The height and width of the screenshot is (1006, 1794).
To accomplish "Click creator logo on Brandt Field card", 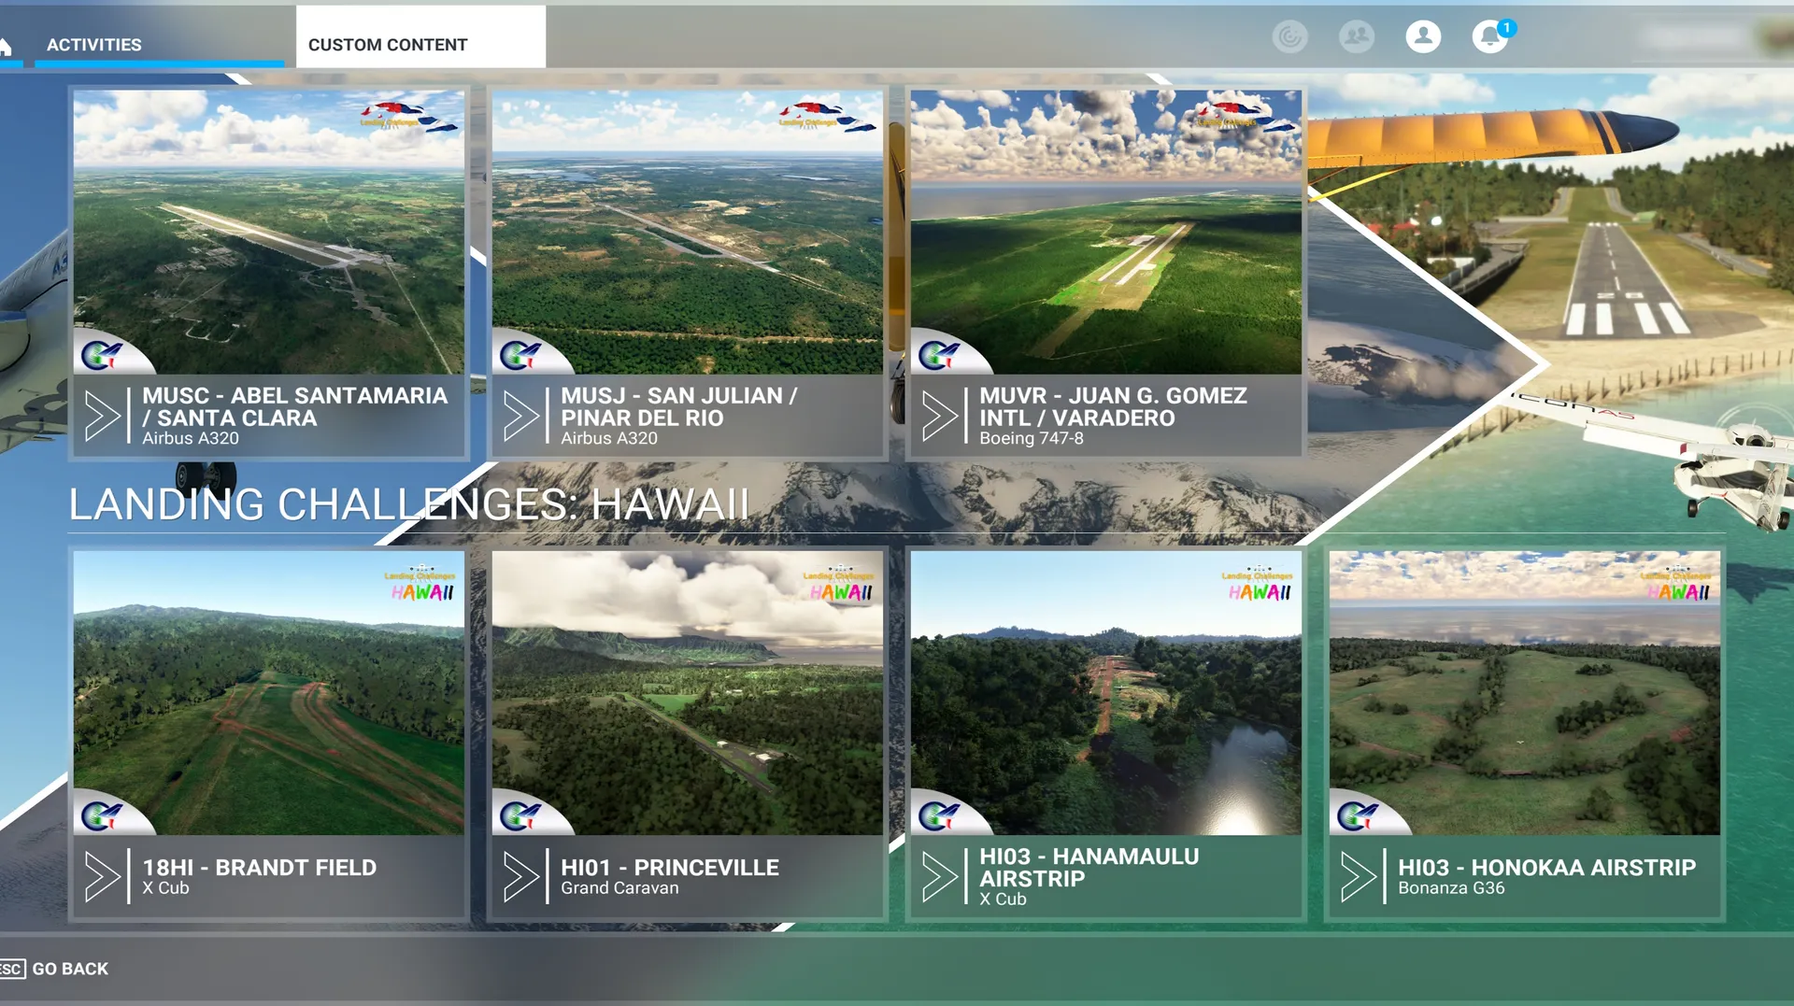I will pyautogui.click(x=102, y=815).
